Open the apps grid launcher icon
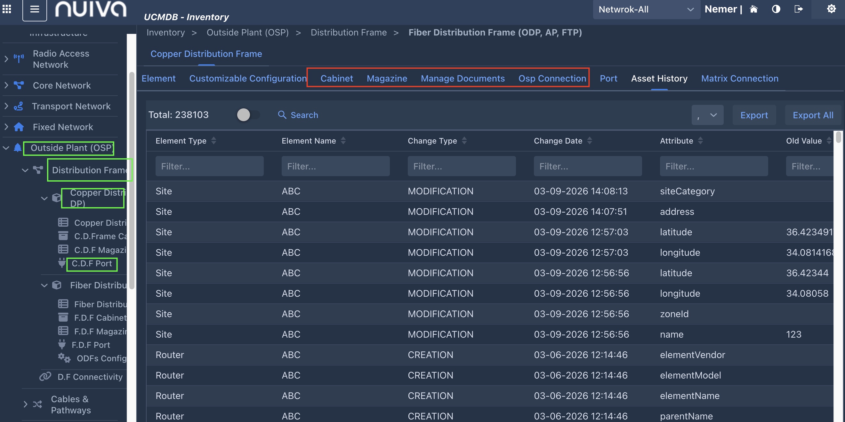The width and height of the screenshot is (845, 422). pos(7,9)
